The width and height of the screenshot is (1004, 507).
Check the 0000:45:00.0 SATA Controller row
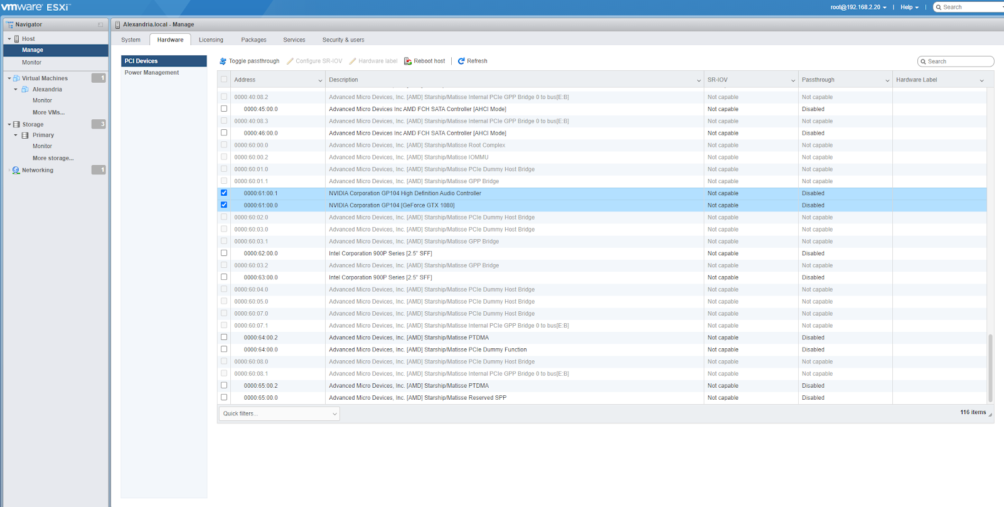tap(224, 109)
